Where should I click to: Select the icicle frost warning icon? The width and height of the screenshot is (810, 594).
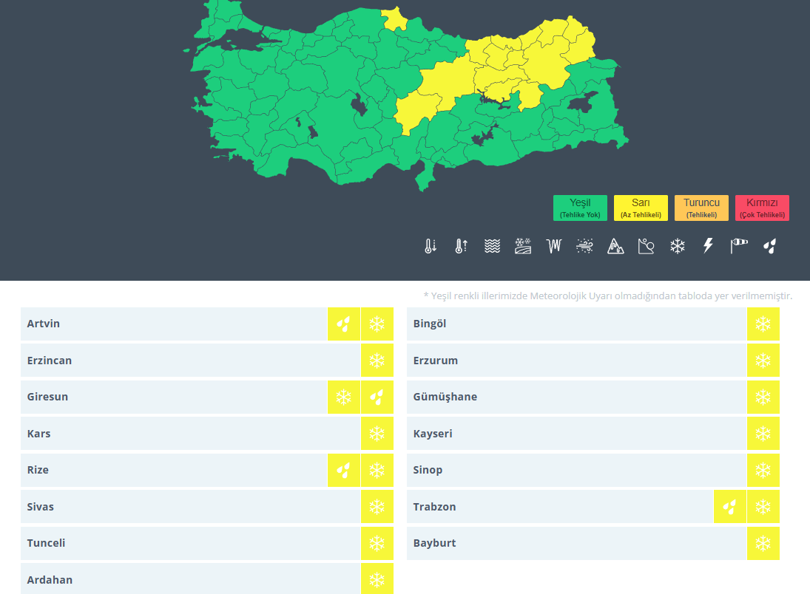pyautogui.click(x=554, y=246)
